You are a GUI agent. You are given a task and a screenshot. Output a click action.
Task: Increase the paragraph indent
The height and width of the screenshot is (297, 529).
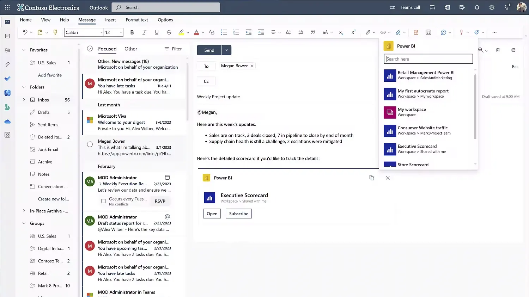[x=261, y=32]
